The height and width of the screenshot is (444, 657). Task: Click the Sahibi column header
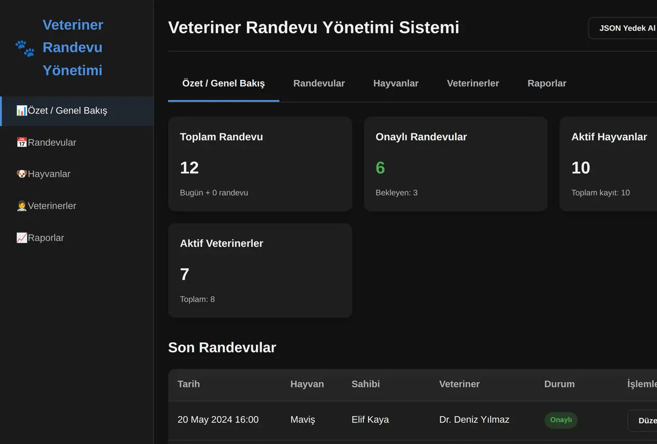click(366, 384)
